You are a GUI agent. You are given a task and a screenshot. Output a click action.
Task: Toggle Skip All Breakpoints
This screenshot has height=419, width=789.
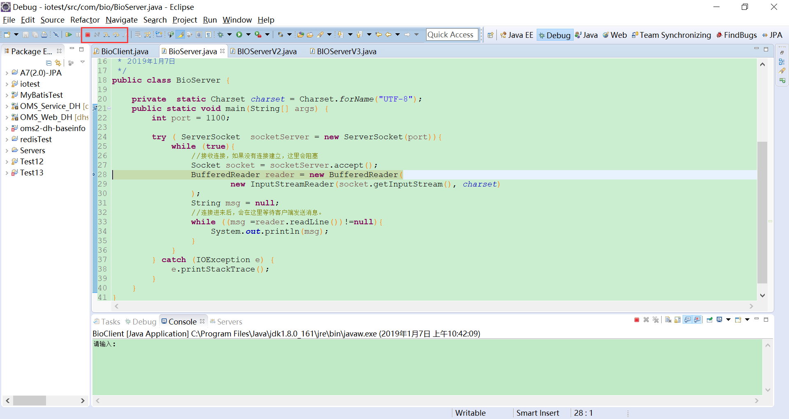[x=56, y=35]
